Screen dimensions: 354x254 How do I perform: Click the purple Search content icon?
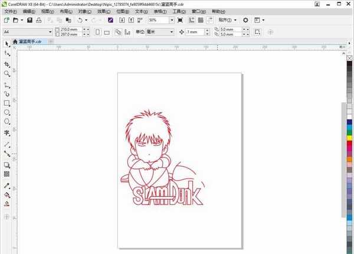click(x=110, y=20)
